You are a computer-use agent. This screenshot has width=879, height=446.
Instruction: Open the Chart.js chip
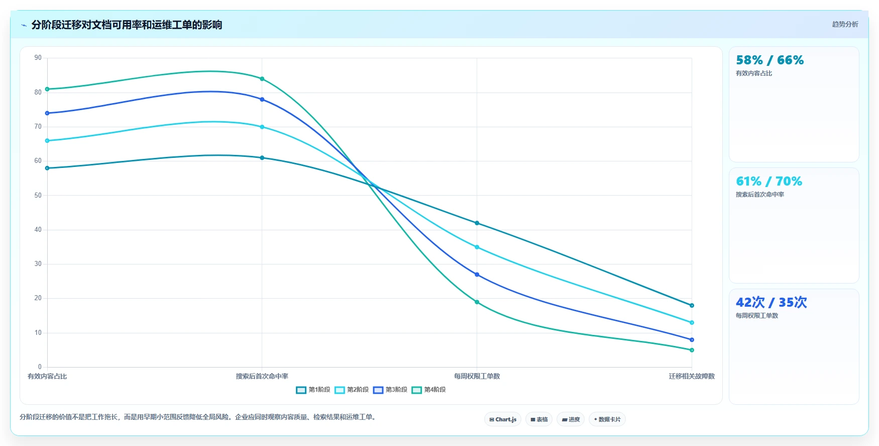503,419
